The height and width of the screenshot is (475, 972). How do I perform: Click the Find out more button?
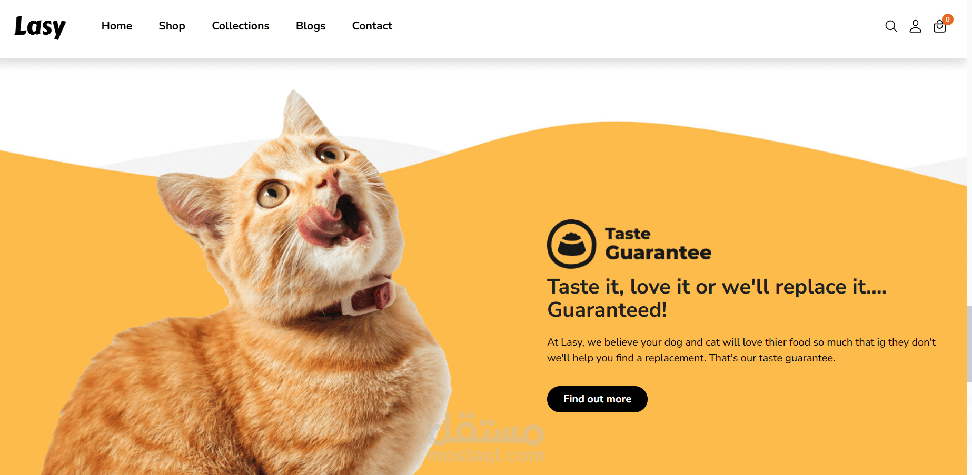(597, 399)
